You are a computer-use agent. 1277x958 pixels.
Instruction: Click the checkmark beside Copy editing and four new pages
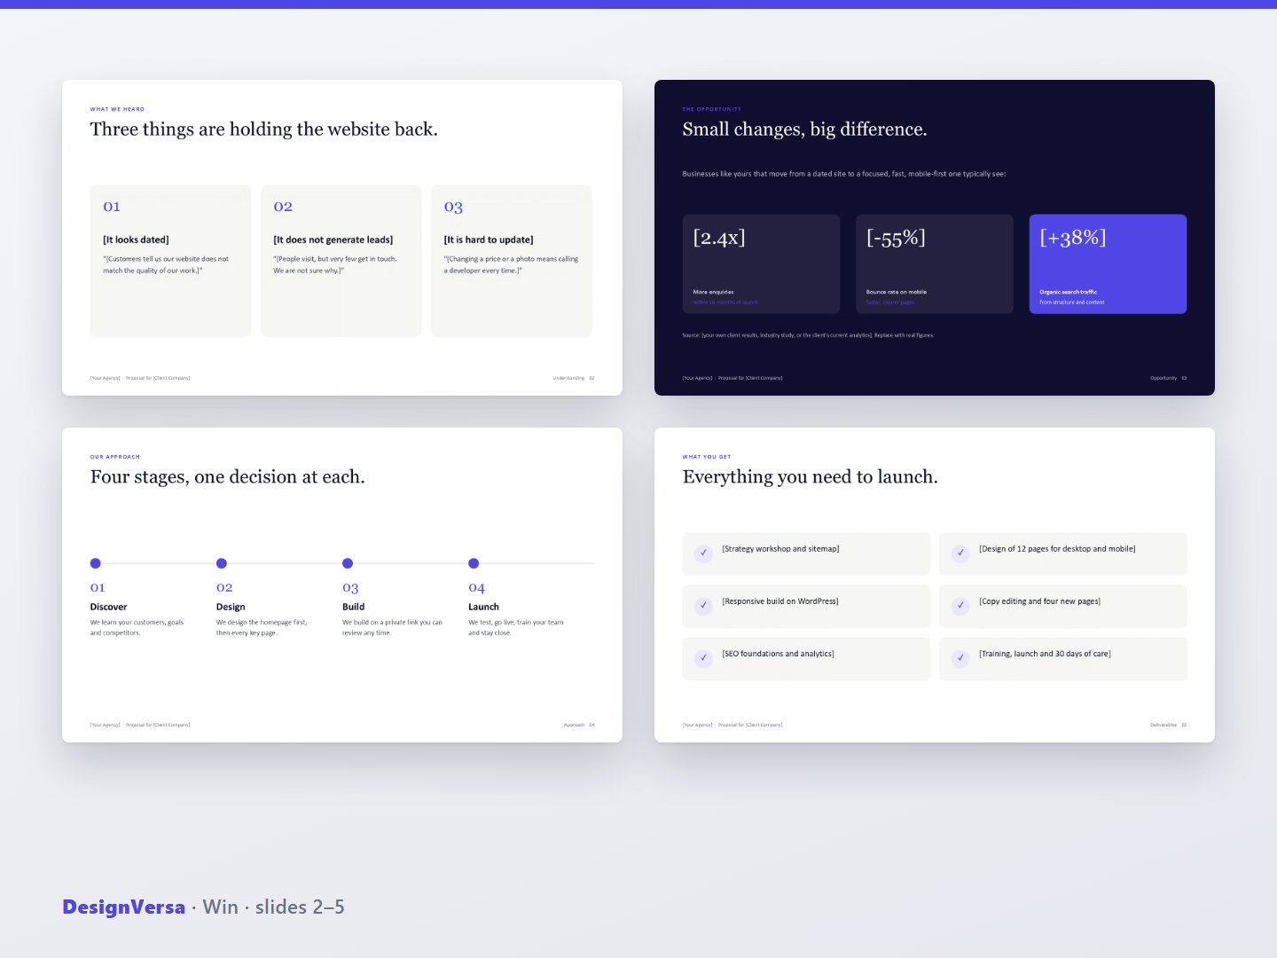click(960, 606)
